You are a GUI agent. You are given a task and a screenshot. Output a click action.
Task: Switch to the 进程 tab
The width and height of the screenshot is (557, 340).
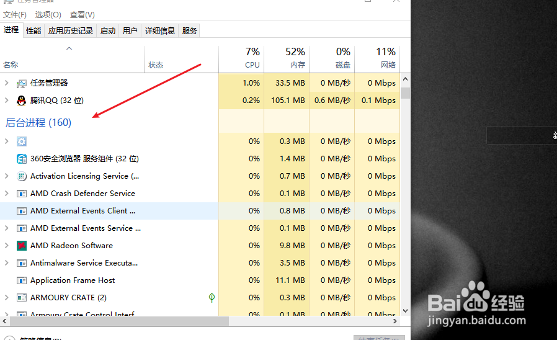(11, 30)
